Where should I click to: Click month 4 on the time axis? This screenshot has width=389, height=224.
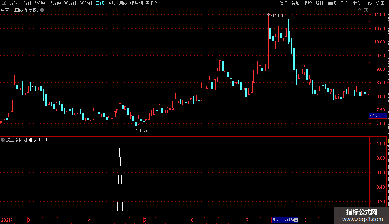click(89, 220)
